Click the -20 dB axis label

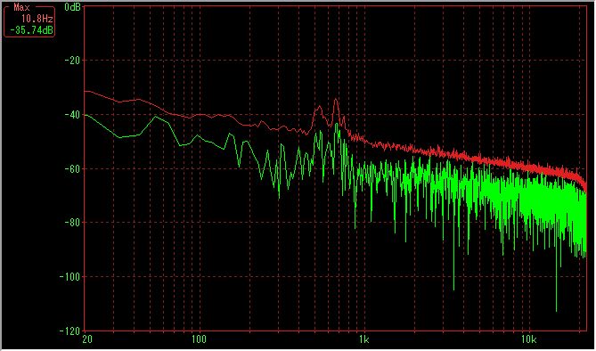tap(72, 61)
